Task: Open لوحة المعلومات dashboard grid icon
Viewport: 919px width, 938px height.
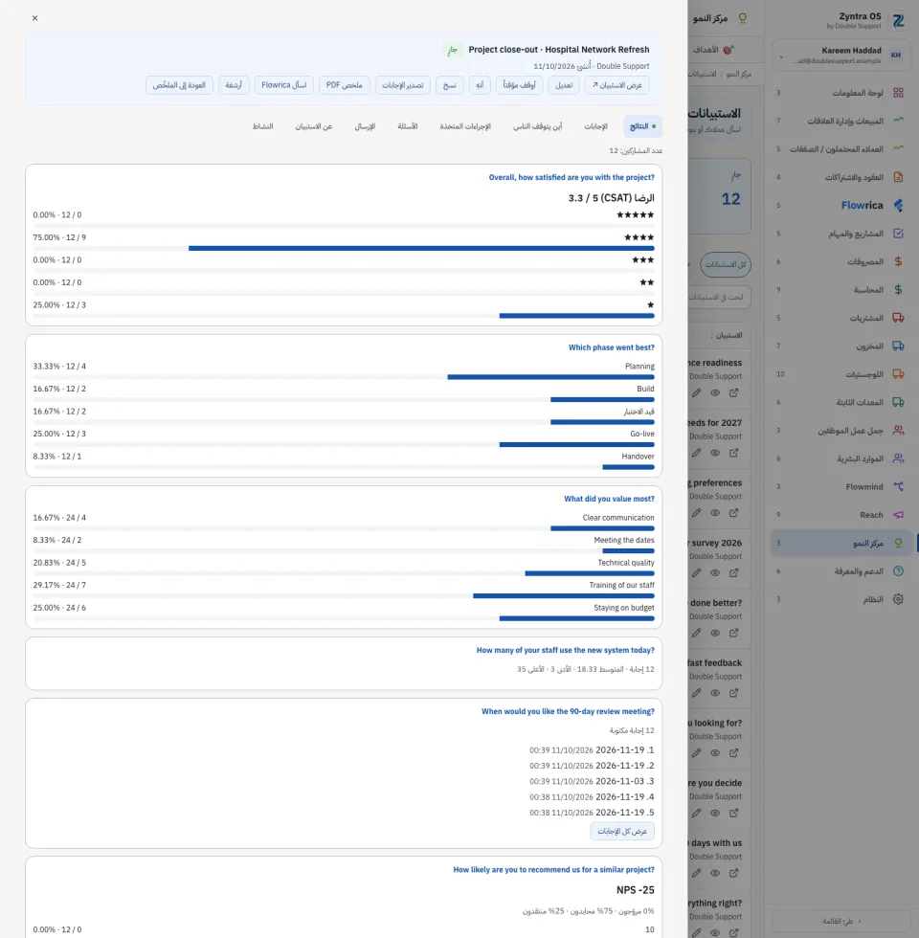Action: click(898, 93)
